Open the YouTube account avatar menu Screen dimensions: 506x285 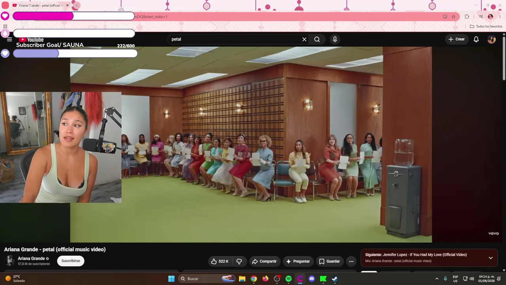tap(491, 39)
